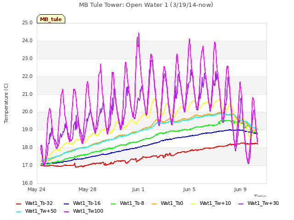Click the 21.0 y-axis tick label
Viewport: 294px width, 220px height.
(28, 94)
